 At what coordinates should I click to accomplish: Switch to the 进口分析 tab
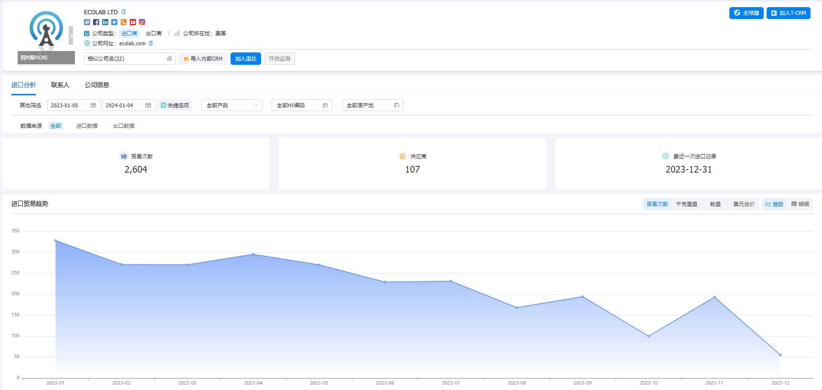pyautogui.click(x=23, y=85)
